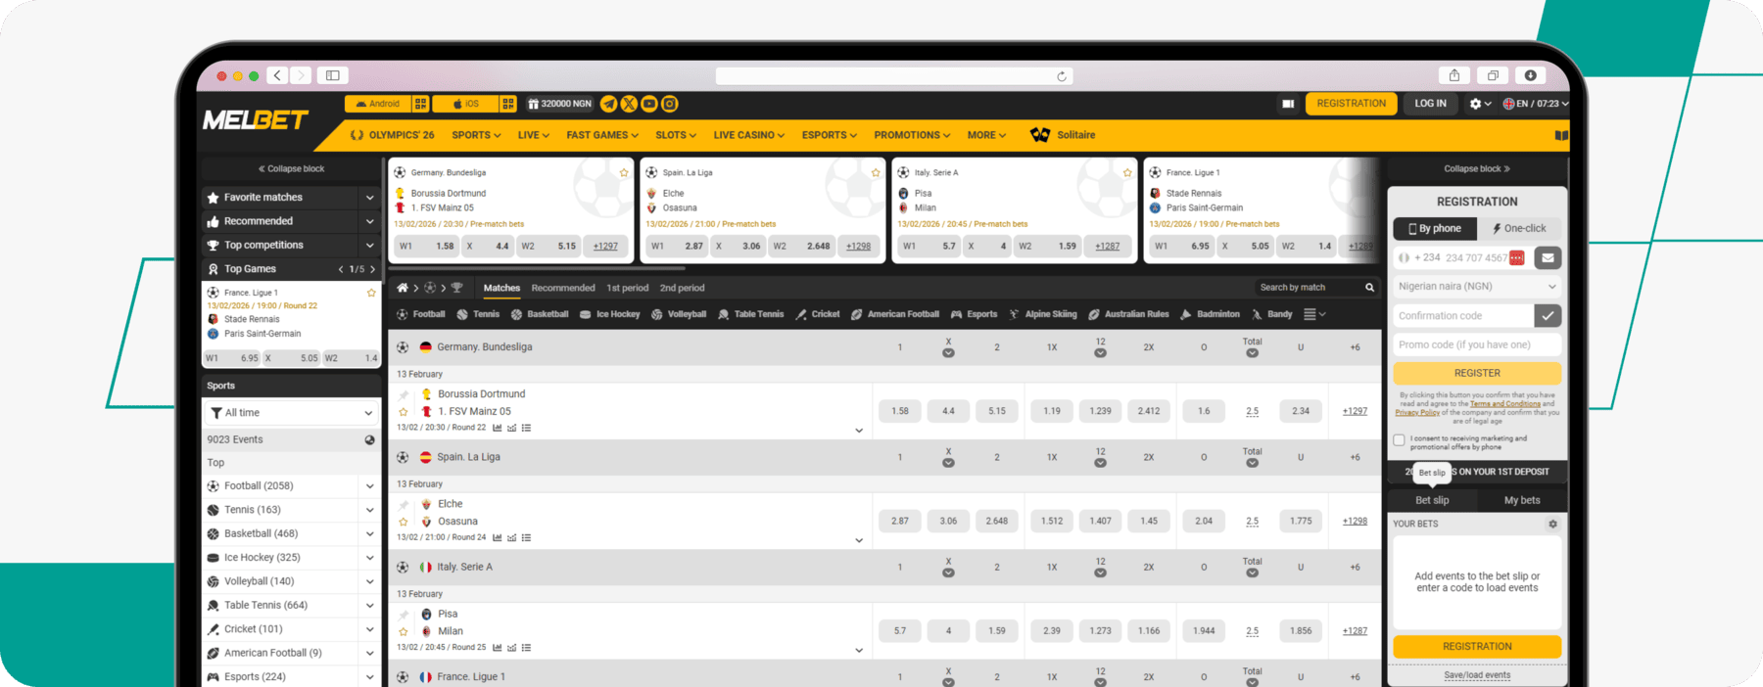1763x687 pixels.
Task: Click the search magnifier icon by 'Search by match'
Action: click(1369, 288)
